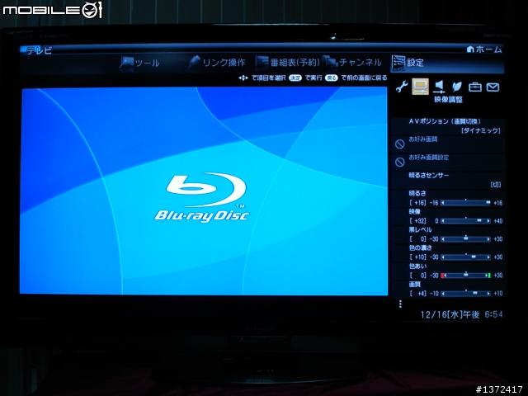Open the leaf eco settings icon
The width and height of the screenshot is (528, 396).
click(457, 87)
